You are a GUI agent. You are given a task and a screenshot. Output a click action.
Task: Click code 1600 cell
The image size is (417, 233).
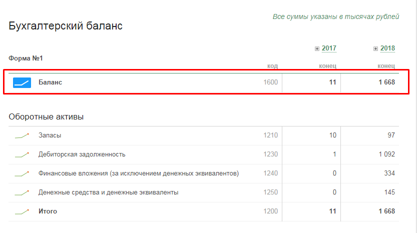point(270,82)
